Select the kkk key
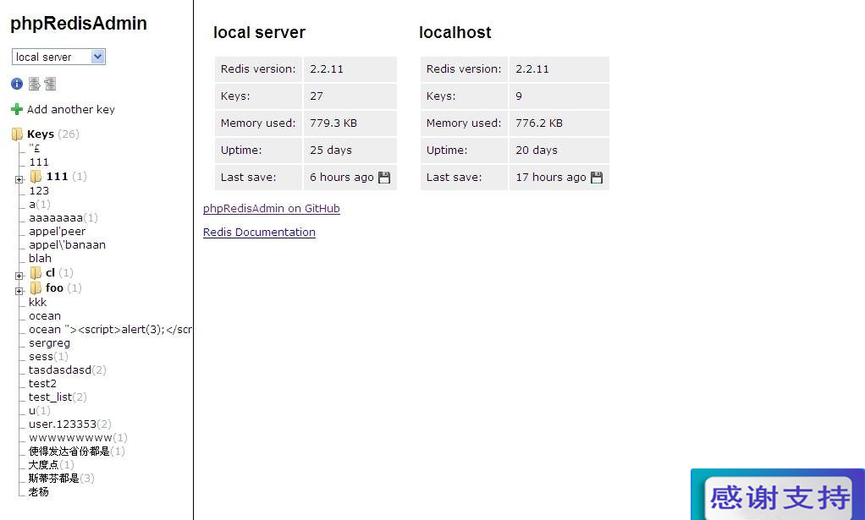Viewport: 865px width, 520px height. pyautogui.click(x=37, y=302)
